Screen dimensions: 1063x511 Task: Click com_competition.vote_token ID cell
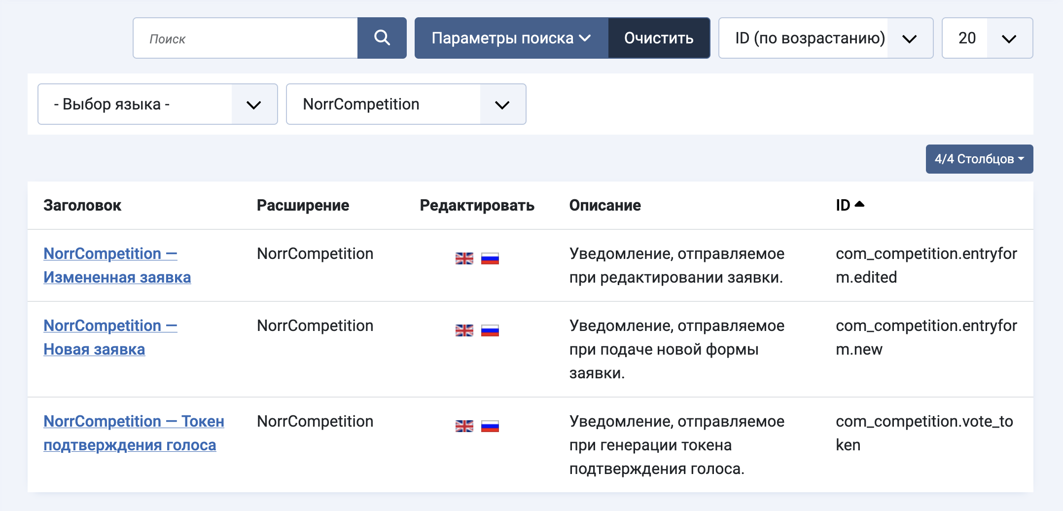(924, 433)
